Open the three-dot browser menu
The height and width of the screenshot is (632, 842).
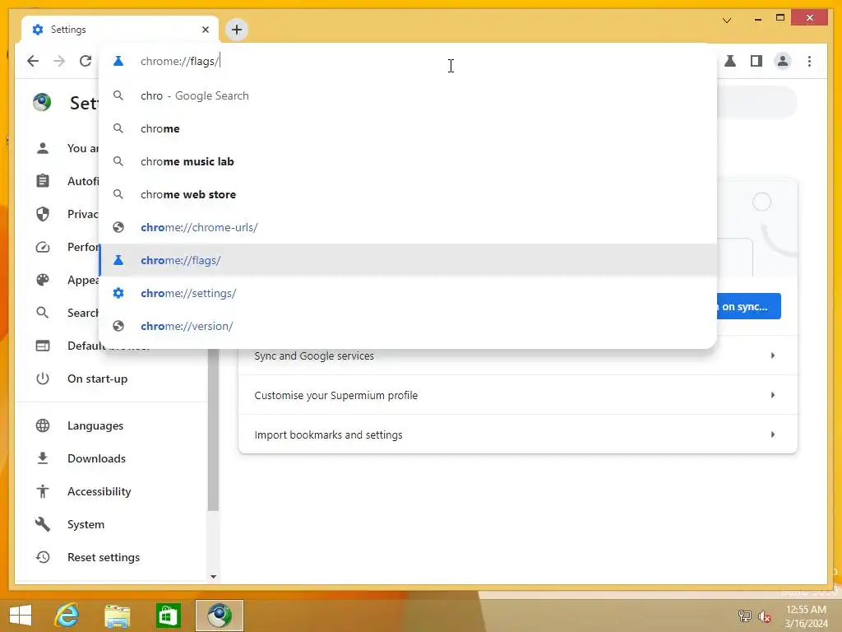[x=809, y=61]
